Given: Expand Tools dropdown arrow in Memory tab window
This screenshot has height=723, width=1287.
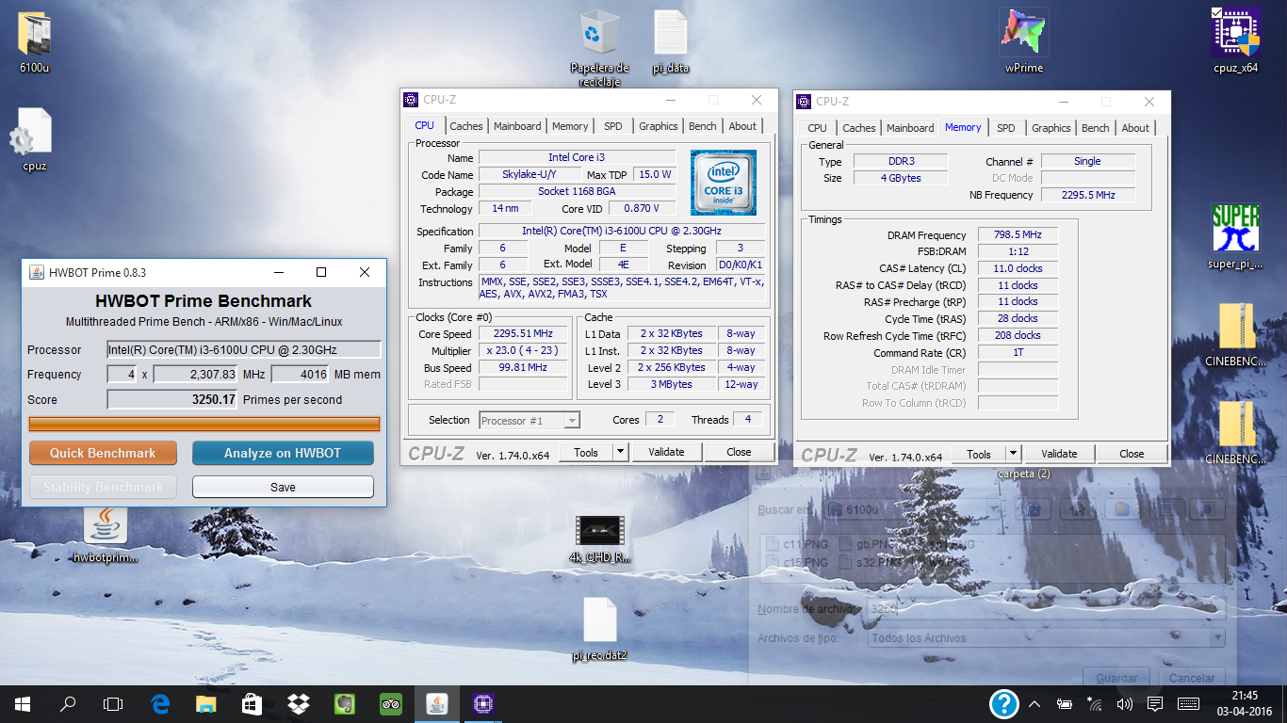Looking at the screenshot, I should coord(1013,454).
